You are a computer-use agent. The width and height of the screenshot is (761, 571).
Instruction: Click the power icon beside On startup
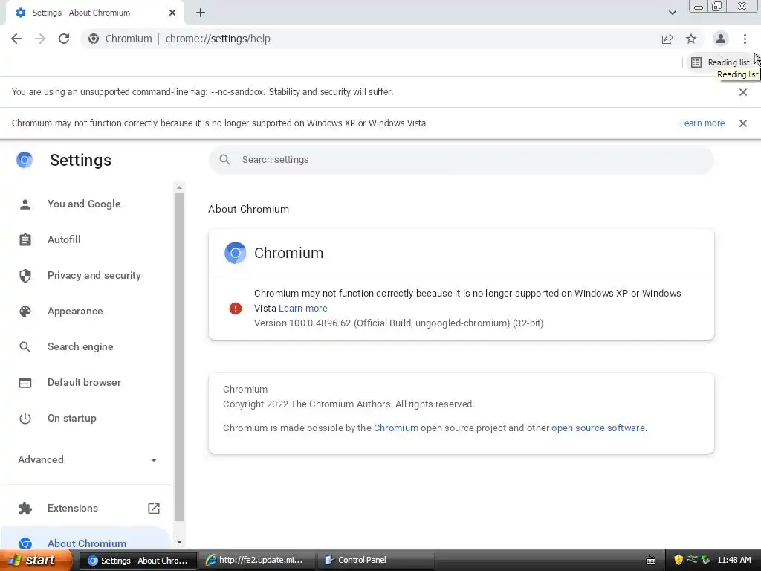tap(25, 419)
